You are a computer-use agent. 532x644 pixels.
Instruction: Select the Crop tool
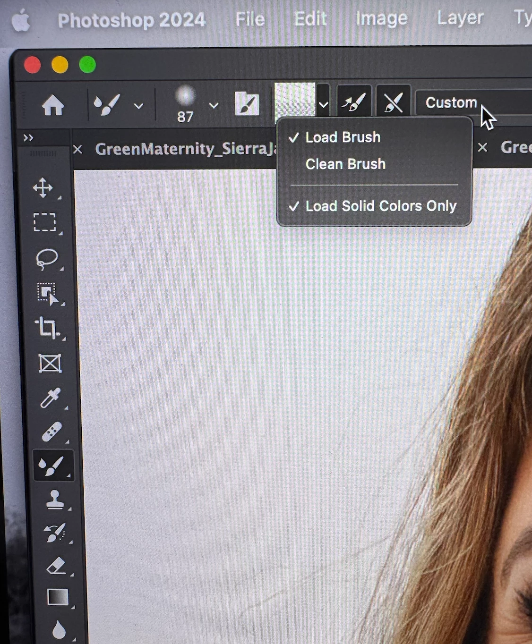47,328
